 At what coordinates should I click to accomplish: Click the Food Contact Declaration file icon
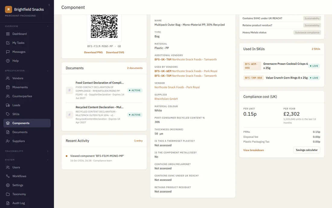pos(69,90)
